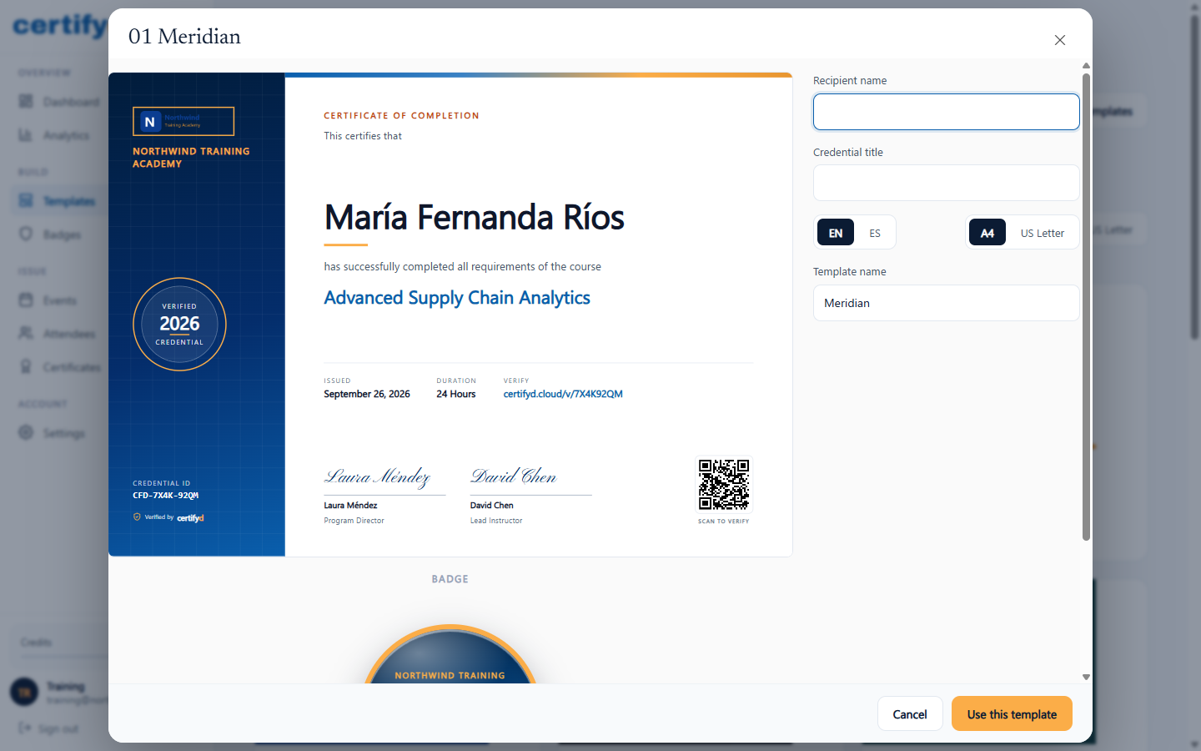This screenshot has height=751, width=1201.
Task: Click the Attendees icon in sidebar
Action: 26,333
